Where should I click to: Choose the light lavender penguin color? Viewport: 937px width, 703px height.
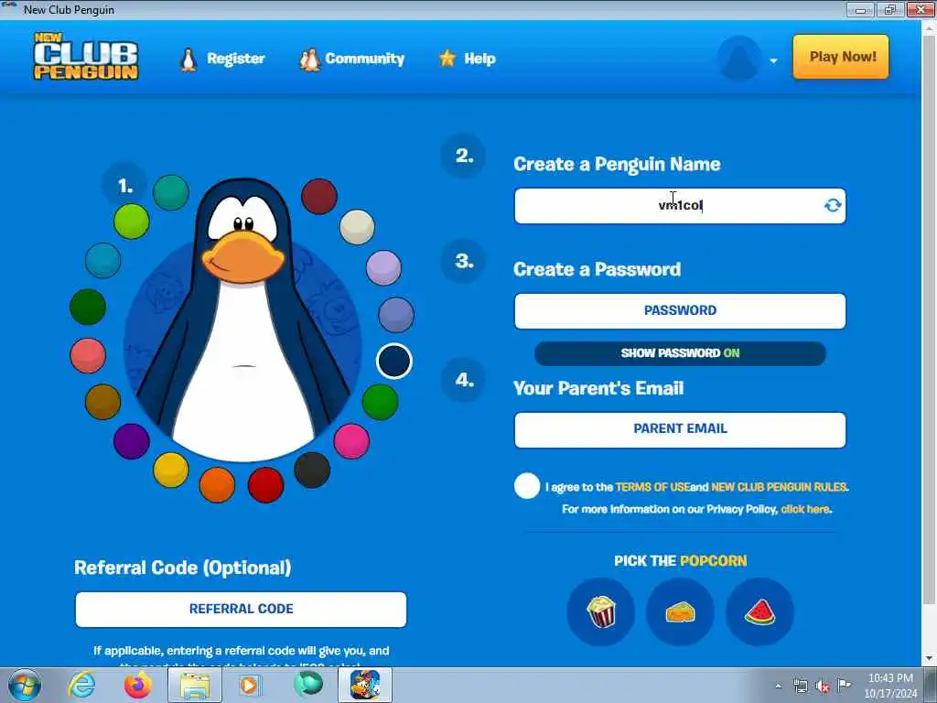[383, 268]
